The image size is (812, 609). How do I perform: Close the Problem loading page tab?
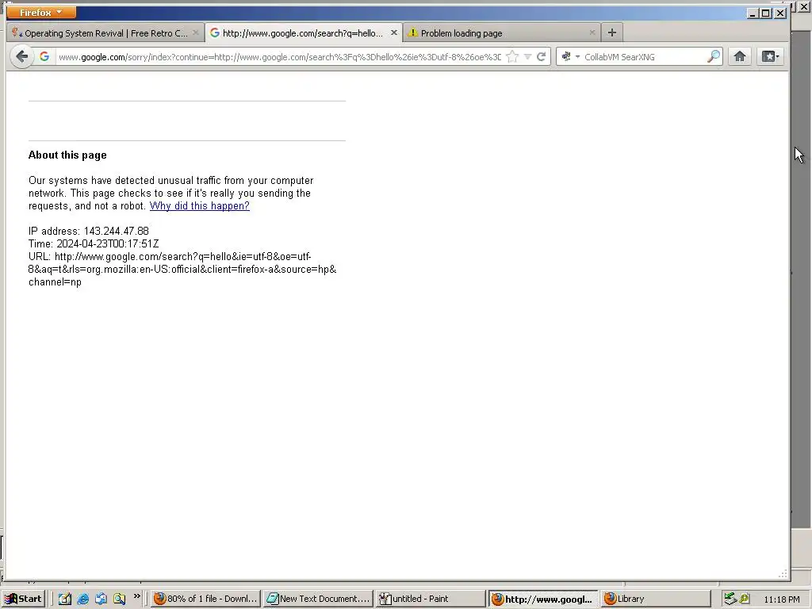(x=592, y=33)
